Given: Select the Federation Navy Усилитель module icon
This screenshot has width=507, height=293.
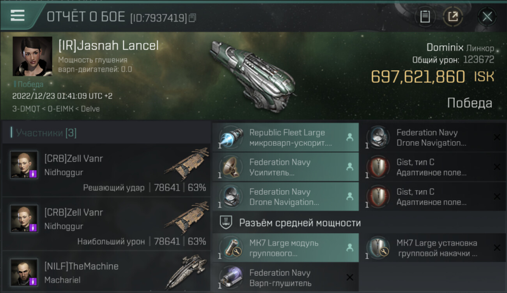Looking at the screenshot, I should point(230,167).
